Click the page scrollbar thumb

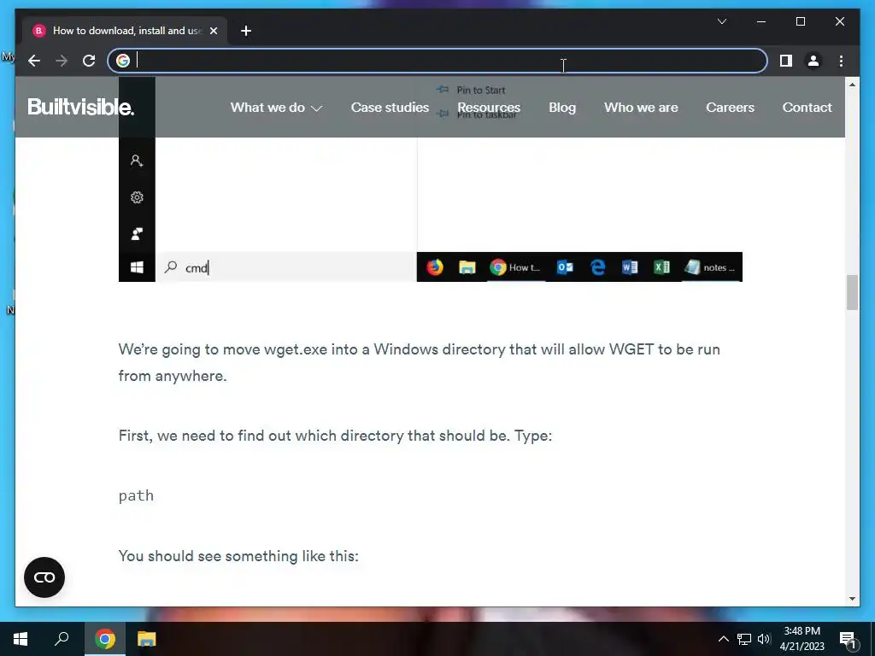852,292
